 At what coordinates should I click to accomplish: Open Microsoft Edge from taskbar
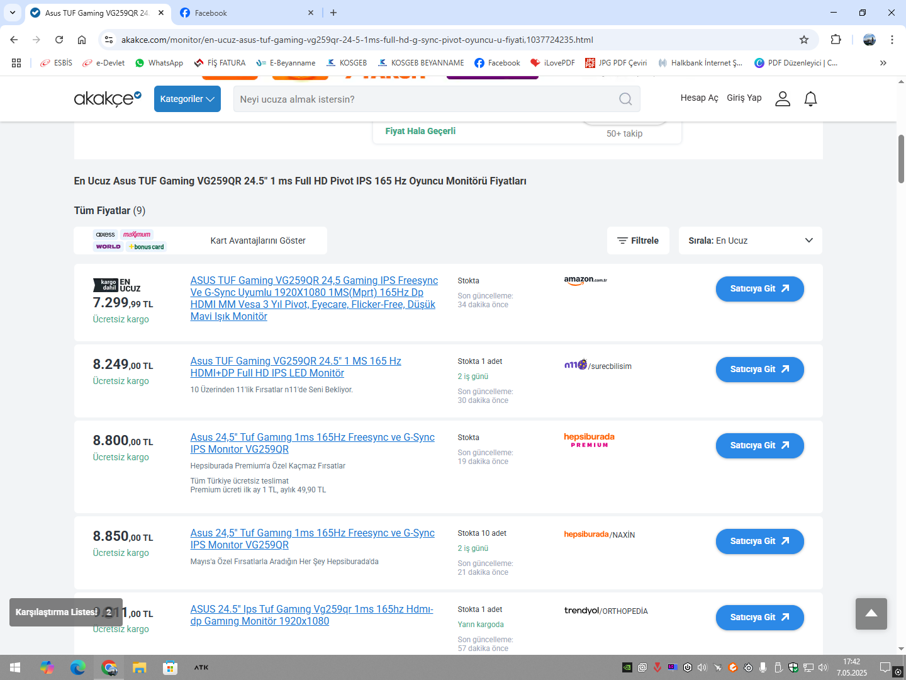[78, 667]
